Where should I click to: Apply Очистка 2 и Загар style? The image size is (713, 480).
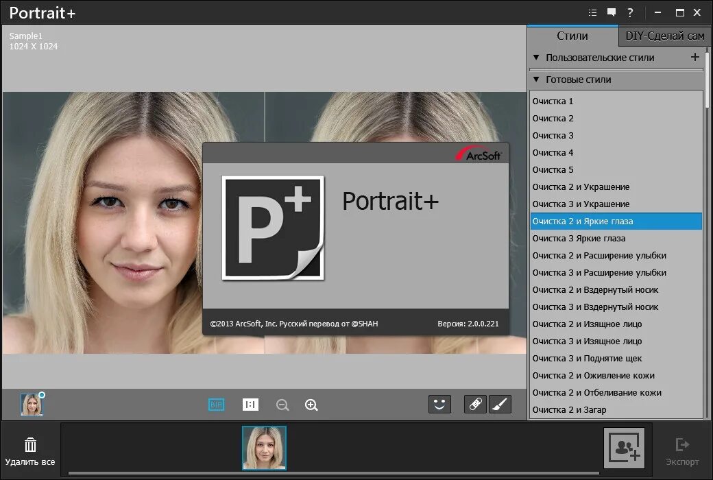coord(616,409)
